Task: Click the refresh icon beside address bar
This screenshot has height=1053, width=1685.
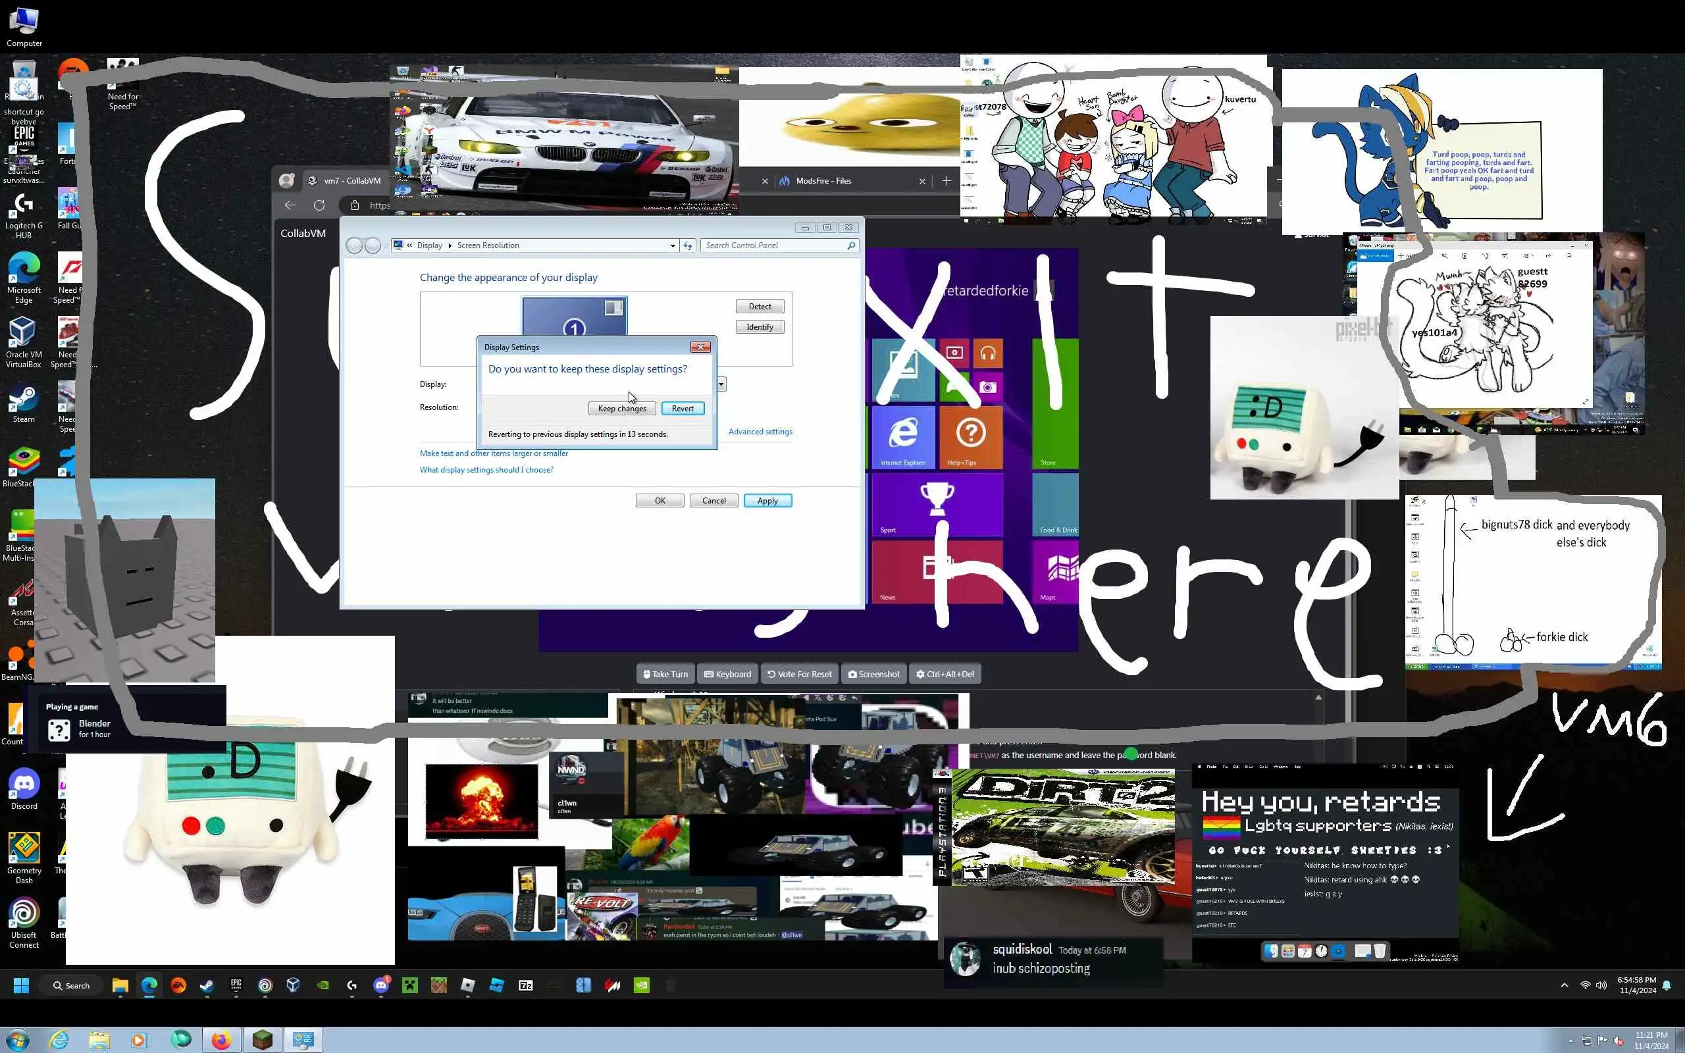Action: click(x=688, y=245)
